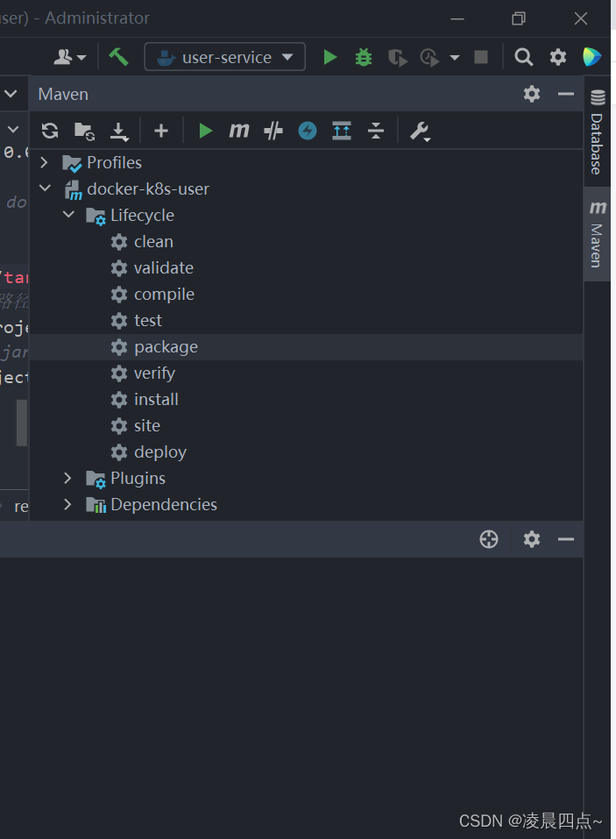Toggle the Maven side tab
This screenshot has height=839, width=616.
click(598, 234)
